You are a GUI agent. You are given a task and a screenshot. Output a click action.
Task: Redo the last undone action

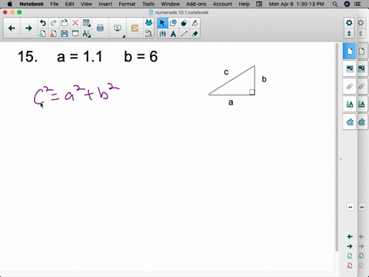tap(54, 23)
